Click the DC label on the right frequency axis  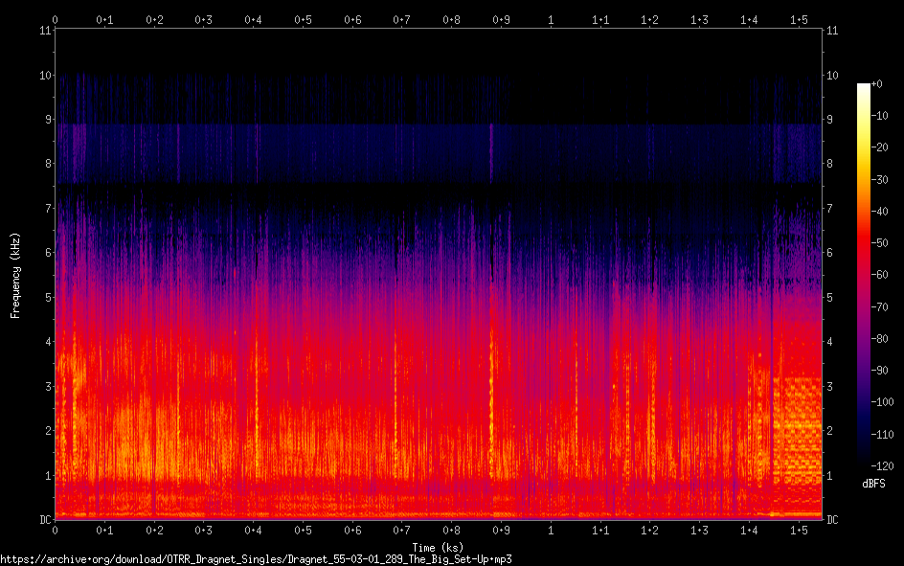click(x=832, y=519)
